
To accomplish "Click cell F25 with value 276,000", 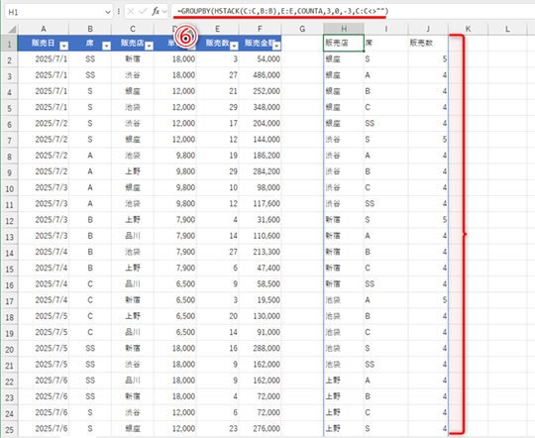I will click(x=260, y=429).
